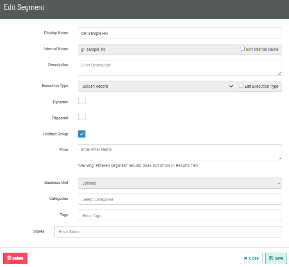Image resolution: width=289 pixels, height=267 pixels.
Task: Uncheck the Holdout Group checkbox
Action: (x=82, y=134)
